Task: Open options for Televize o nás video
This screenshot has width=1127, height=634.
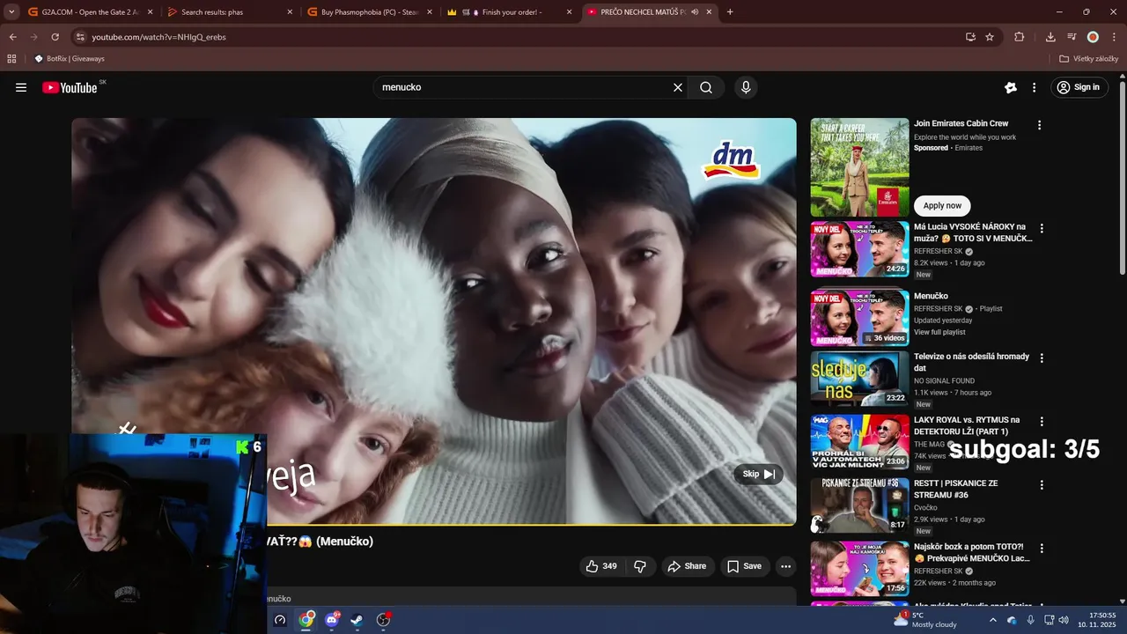Action: [1042, 358]
